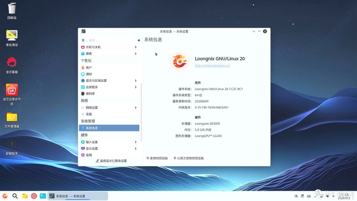357x201 pixels.
Task: Click the settings window title bar app icon
Action: point(84,31)
